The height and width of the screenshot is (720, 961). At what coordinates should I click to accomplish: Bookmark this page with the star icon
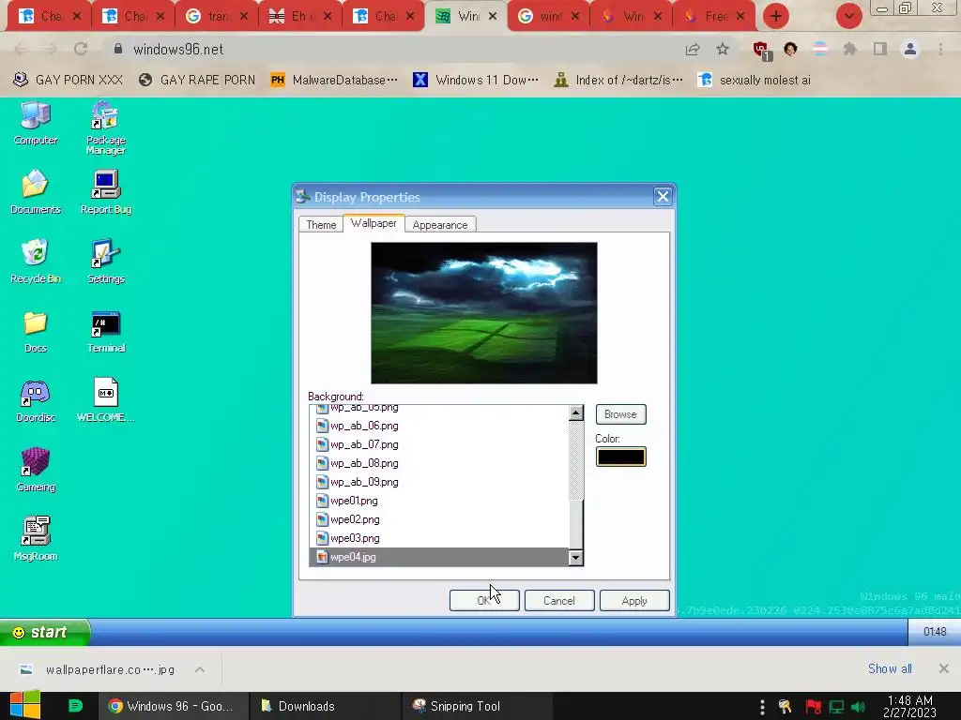pyautogui.click(x=723, y=49)
